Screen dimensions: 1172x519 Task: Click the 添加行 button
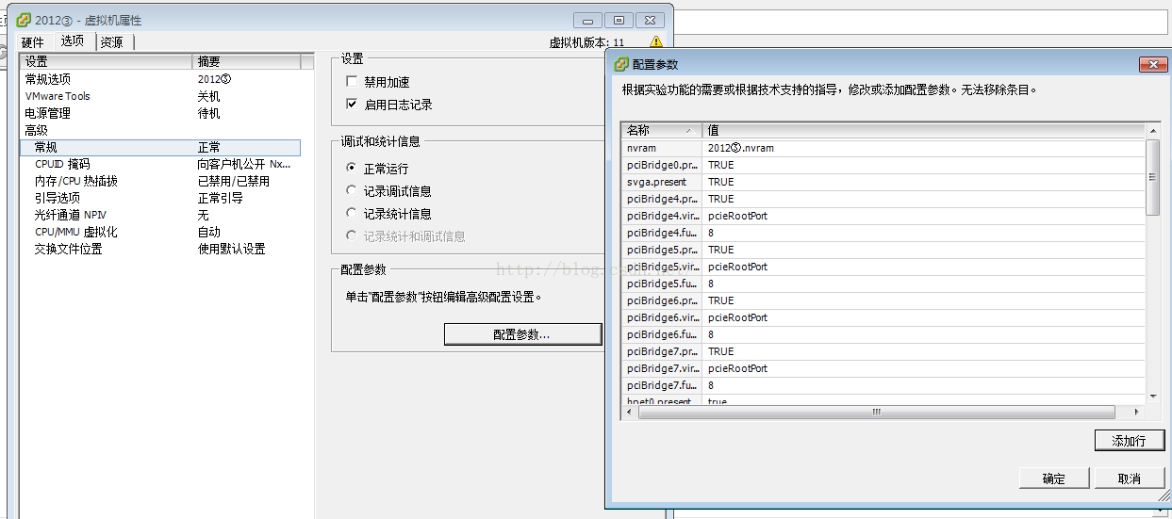[x=1129, y=441]
